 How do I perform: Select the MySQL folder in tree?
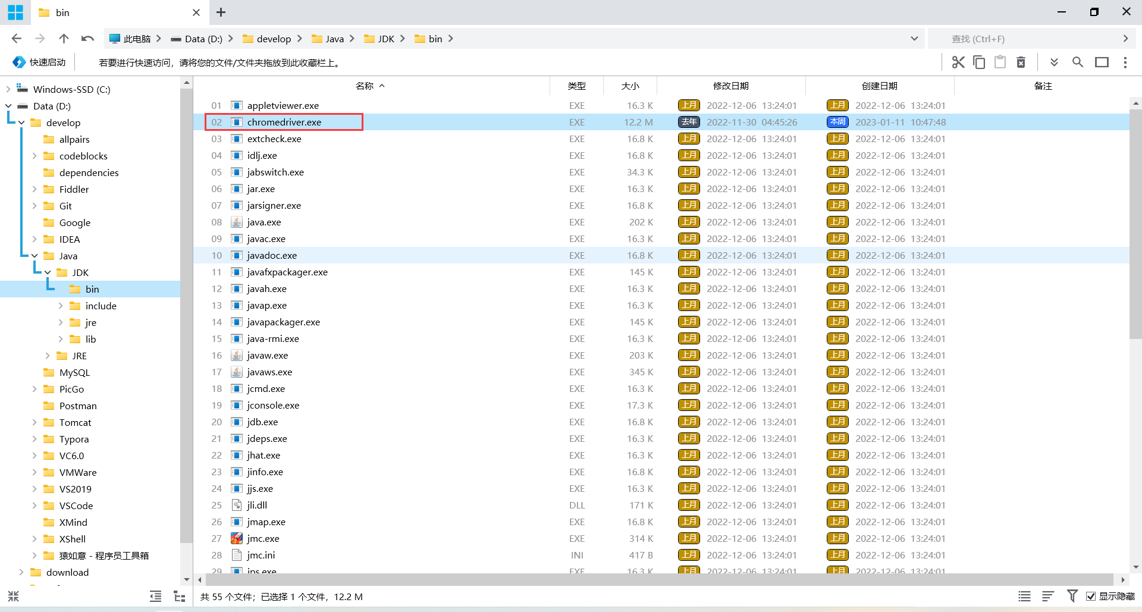coord(74,372)
